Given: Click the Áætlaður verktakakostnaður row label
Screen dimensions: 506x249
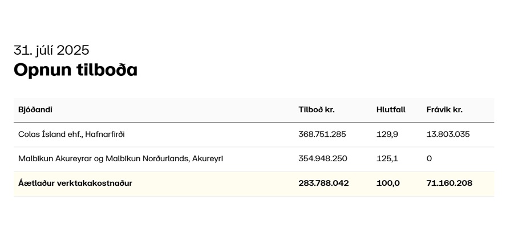Looking at the screenshot, I should [x=75, y=183].
